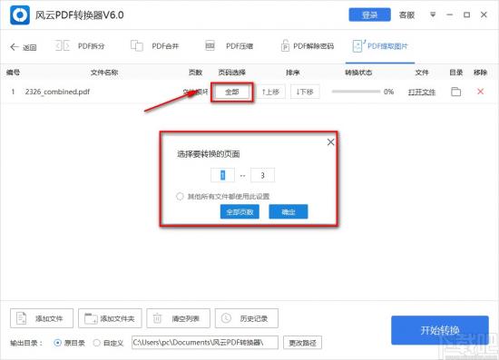Move file up with 上移

point(270,92)
